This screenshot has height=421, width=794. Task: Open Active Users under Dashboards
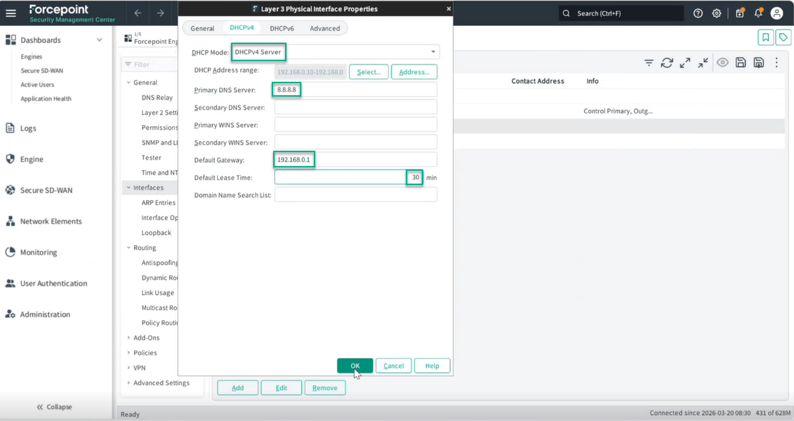37,85
